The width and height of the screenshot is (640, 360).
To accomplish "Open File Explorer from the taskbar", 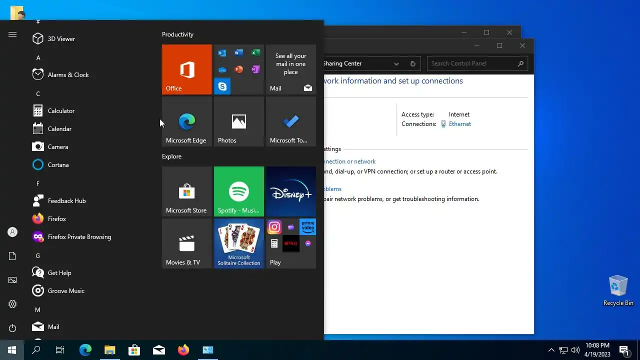I will [x=110, y=350].
